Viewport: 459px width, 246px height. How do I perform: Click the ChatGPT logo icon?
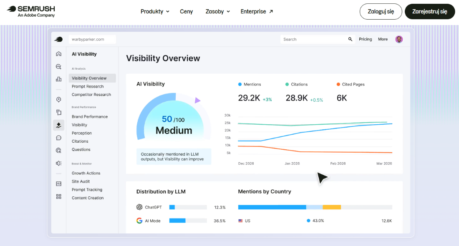coord(139,207)
